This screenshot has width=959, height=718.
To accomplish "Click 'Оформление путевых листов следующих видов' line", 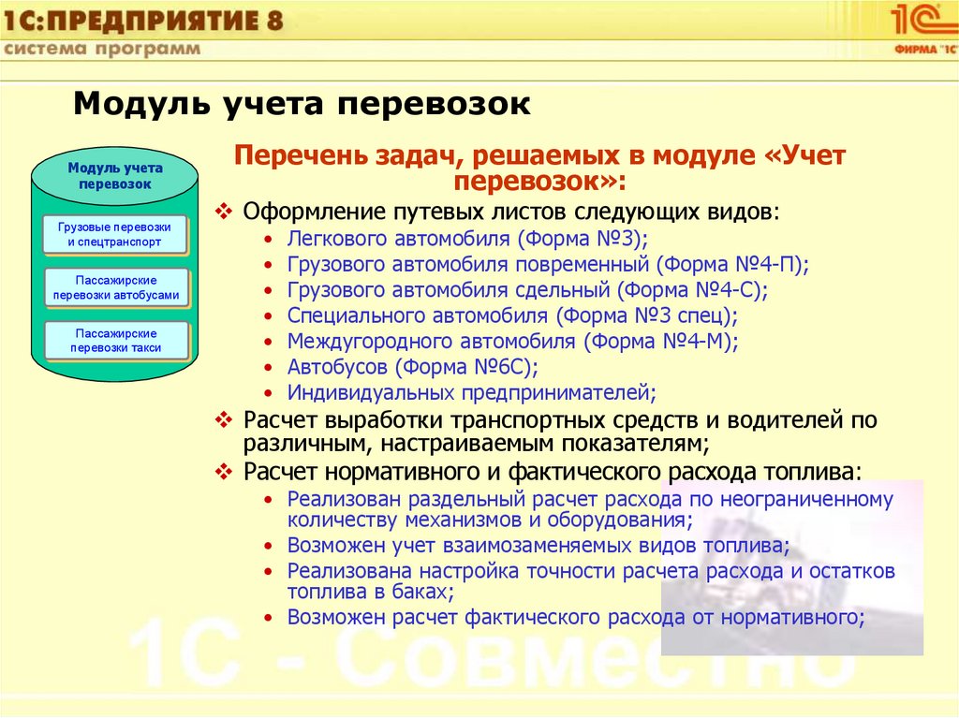I will point(511,212).
